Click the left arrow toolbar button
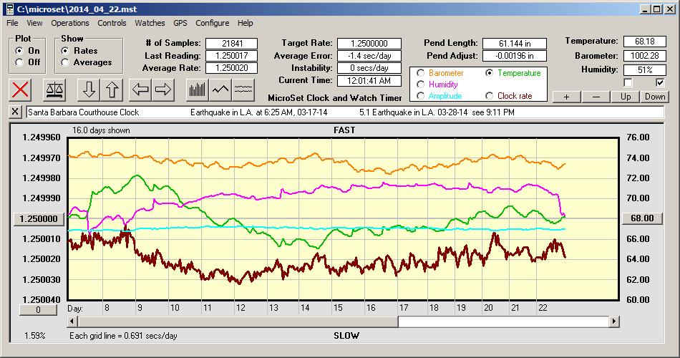This screenshot has height=358, width=680. coord(140,89)
